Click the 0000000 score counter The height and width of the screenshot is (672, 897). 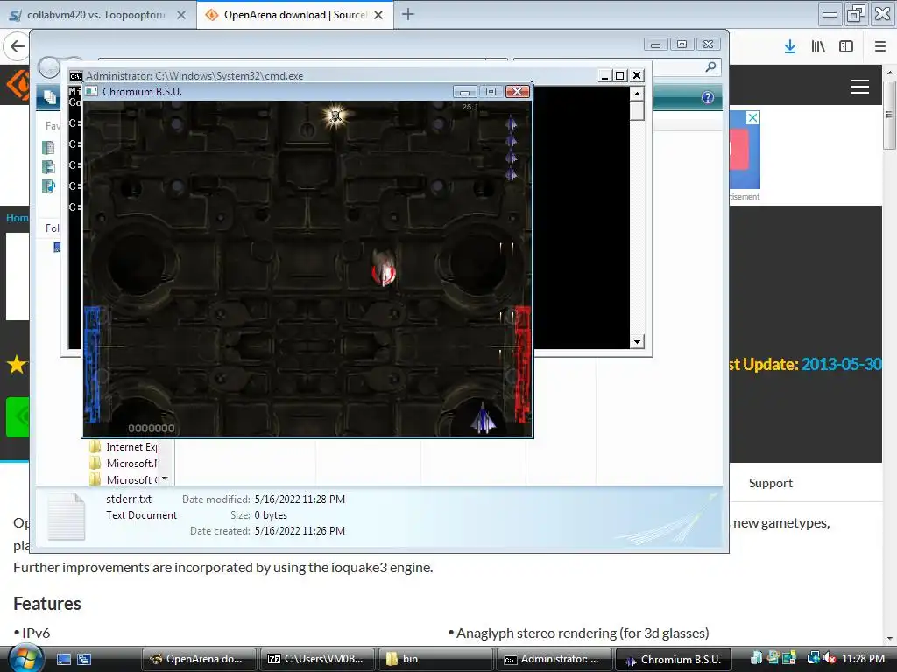151,428
